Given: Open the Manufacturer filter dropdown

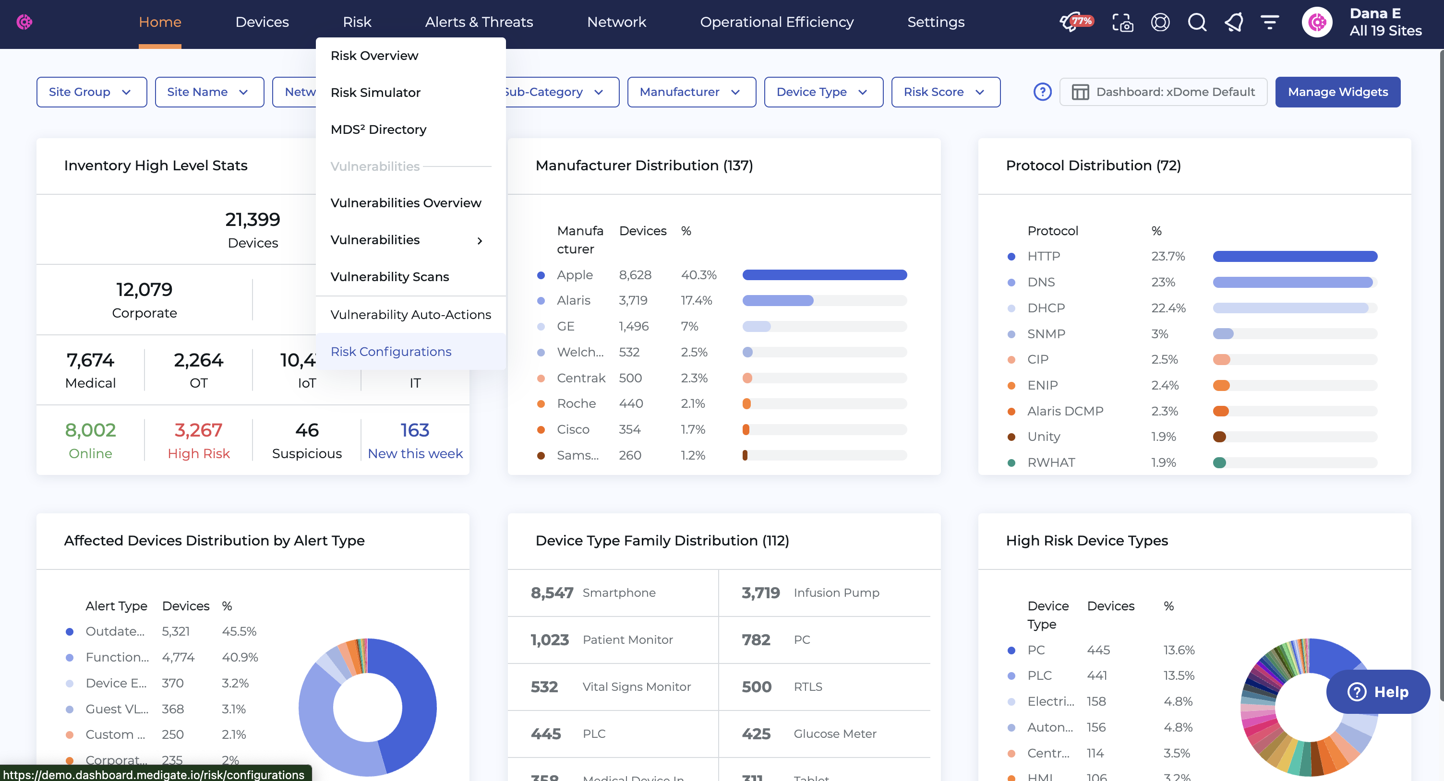Looking at the screenshot, I should tap(691, 92).
